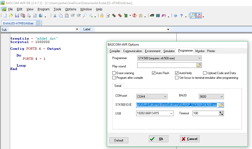Open a file with the folder icon
252x149 pixels.
tap(11, 16)
